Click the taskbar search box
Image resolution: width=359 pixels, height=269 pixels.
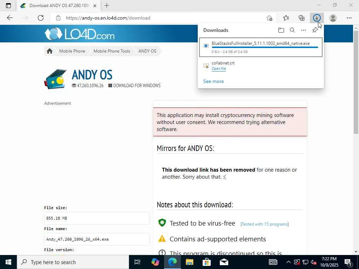(x=73, y=262)
